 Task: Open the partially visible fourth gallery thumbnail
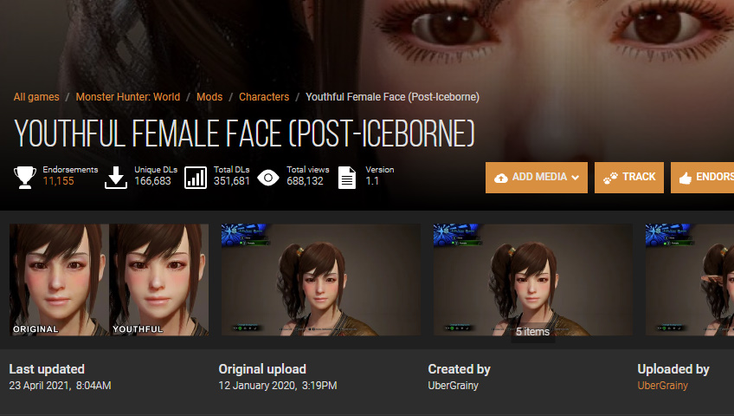(690, 280)
